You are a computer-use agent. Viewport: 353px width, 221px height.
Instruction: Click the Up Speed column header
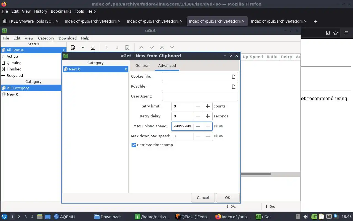253,57
